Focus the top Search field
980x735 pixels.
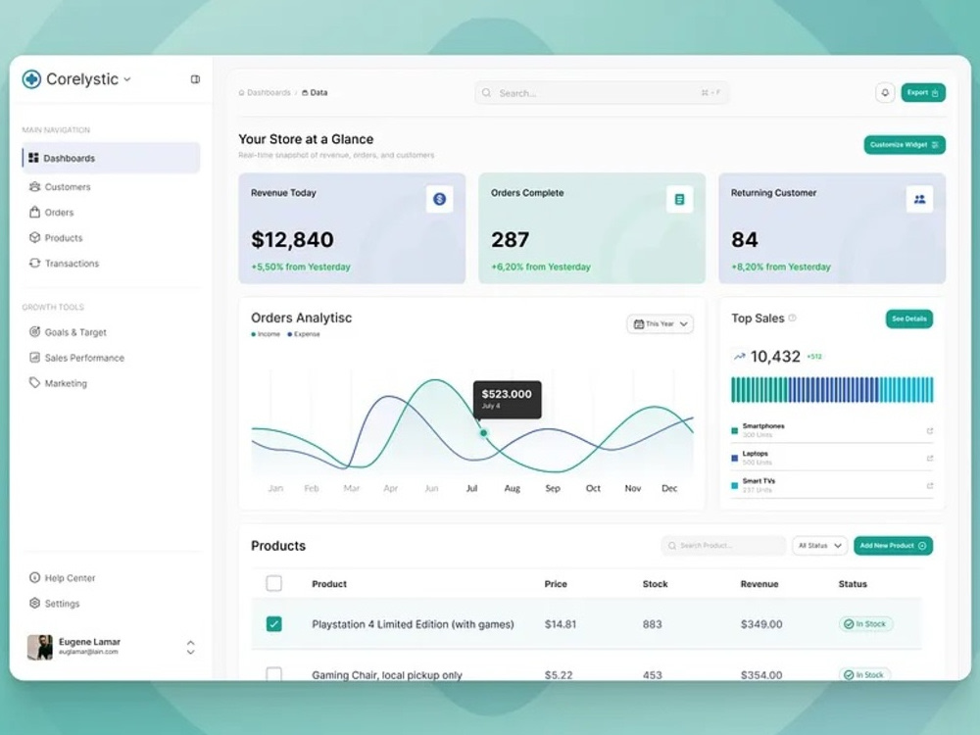pyautogui.click(x=602, y=92)
